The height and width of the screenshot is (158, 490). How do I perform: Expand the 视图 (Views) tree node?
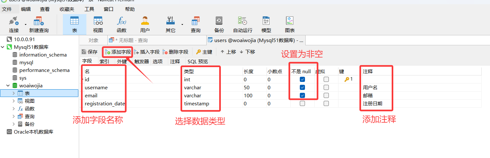click(x=14, y=101)
